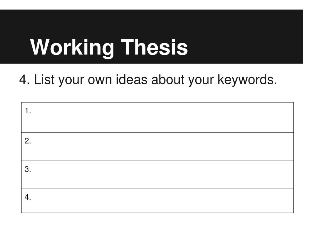
Task: Click the "2." label in the table
Action: point(28,141)
